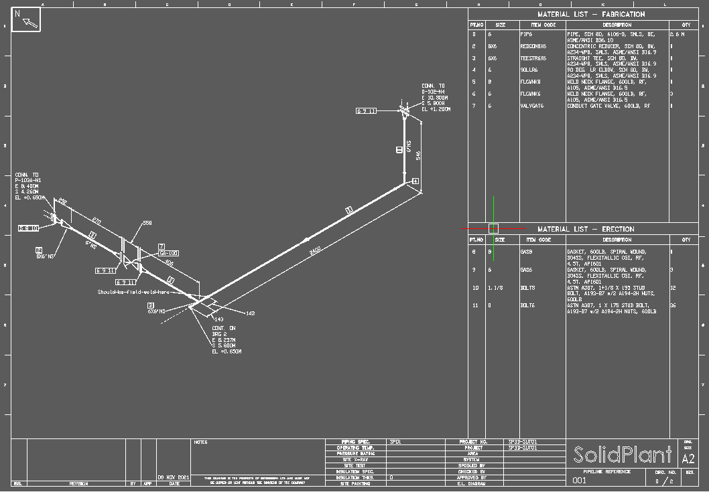
Task: Select the "08 NOV 2021" date entry
Action: (174, 477)
